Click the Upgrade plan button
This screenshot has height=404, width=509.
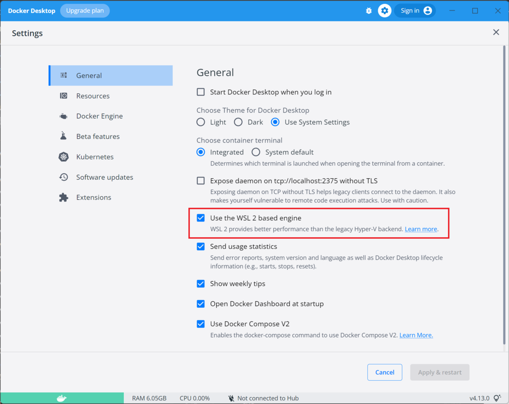(85, 11)
